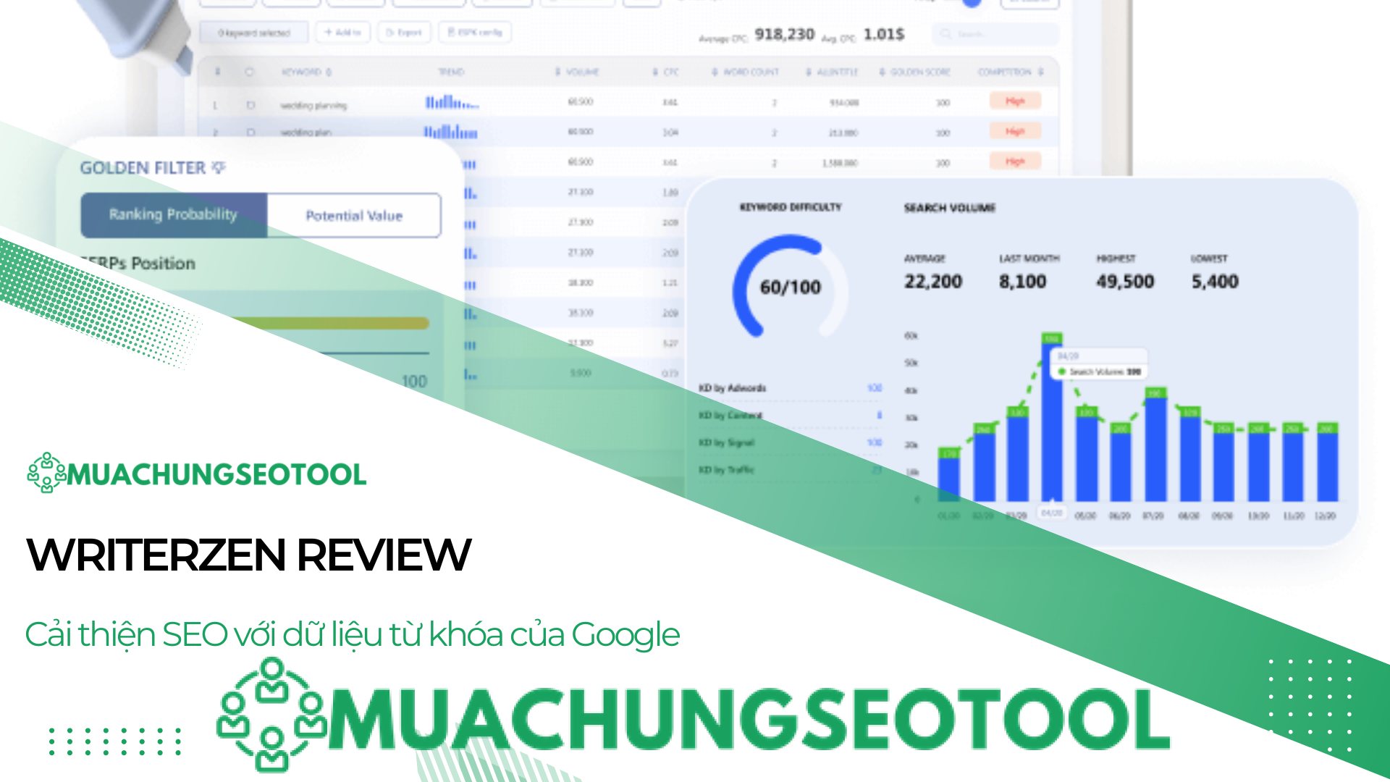Check the wedding planning row checkbox
This screenshot has height=782, width=1390.
tap(250, 104)
